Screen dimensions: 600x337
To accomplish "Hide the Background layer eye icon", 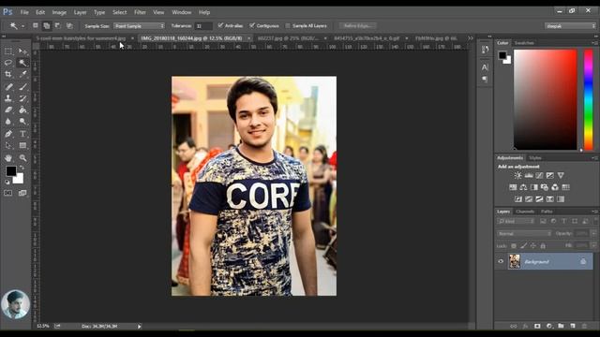I will tap(501, 261).
